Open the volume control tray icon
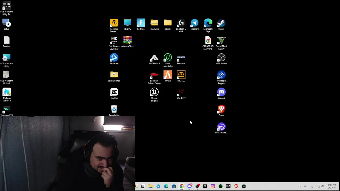The image size is (340, 191). (323, 186)
